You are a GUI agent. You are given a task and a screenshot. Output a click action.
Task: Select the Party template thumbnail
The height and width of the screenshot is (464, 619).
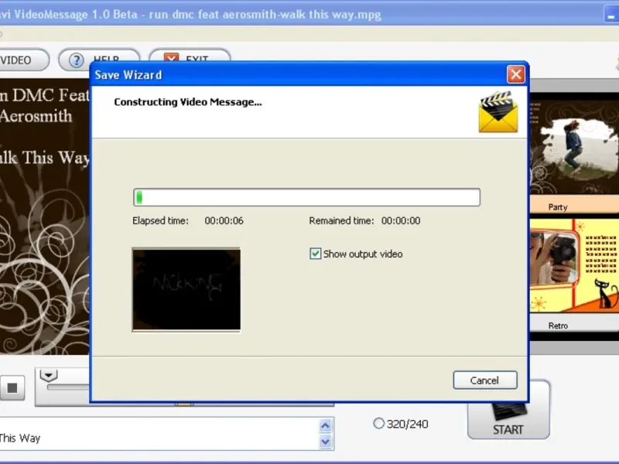(x=574, y=147)
